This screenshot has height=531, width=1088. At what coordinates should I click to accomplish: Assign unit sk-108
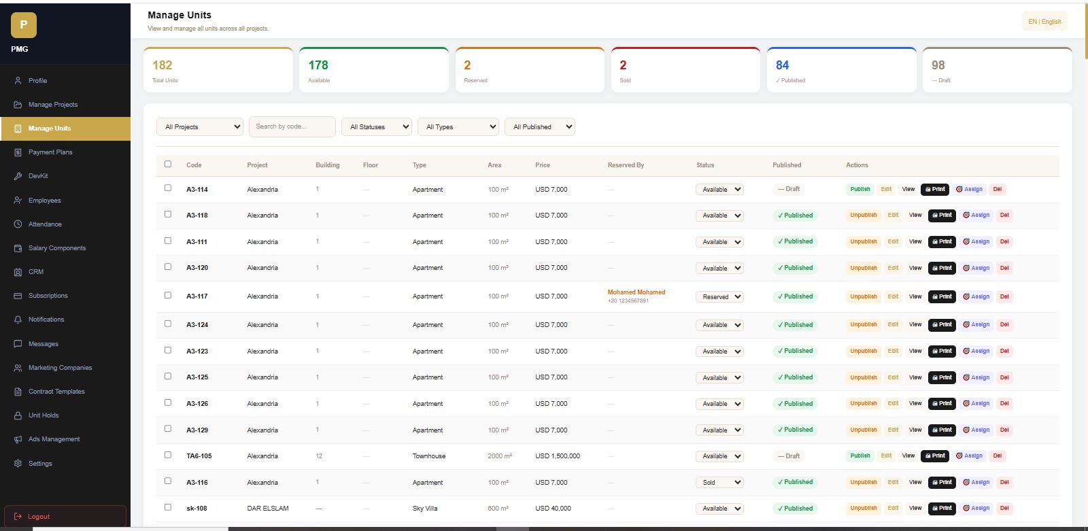976,508
